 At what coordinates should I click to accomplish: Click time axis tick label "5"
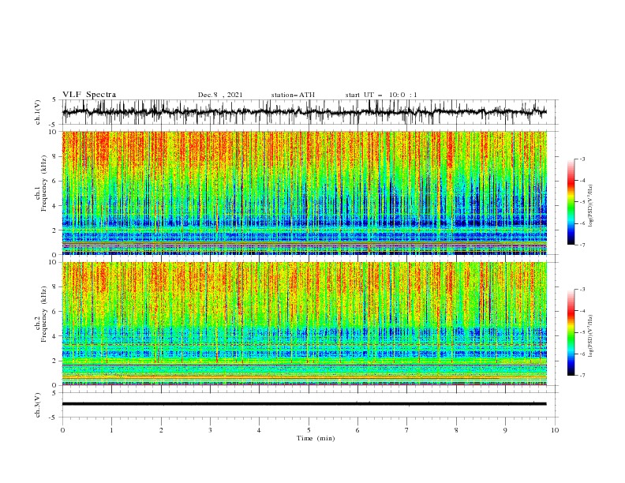309,430
